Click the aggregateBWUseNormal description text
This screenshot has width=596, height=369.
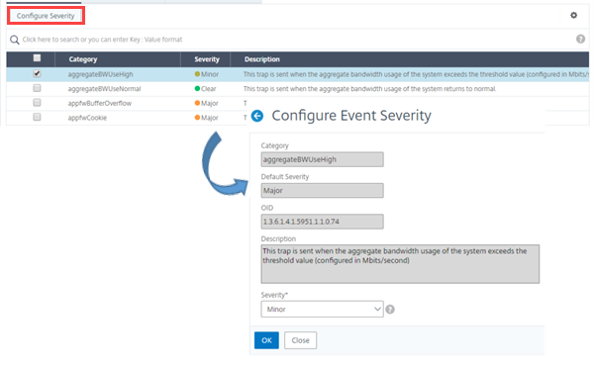(x=370, y=89)
